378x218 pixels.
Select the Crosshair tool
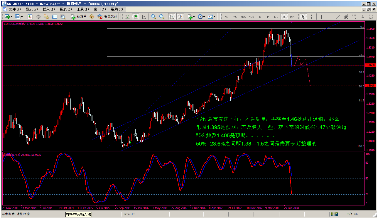tap(311, 17)
